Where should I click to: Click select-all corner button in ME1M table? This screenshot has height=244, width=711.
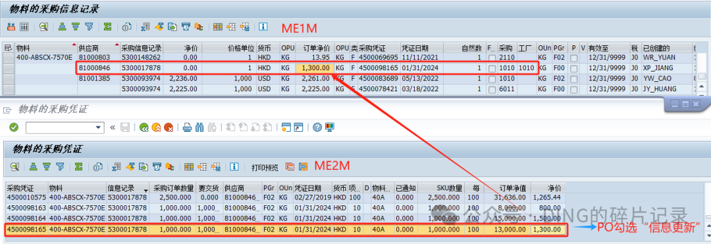8,47
